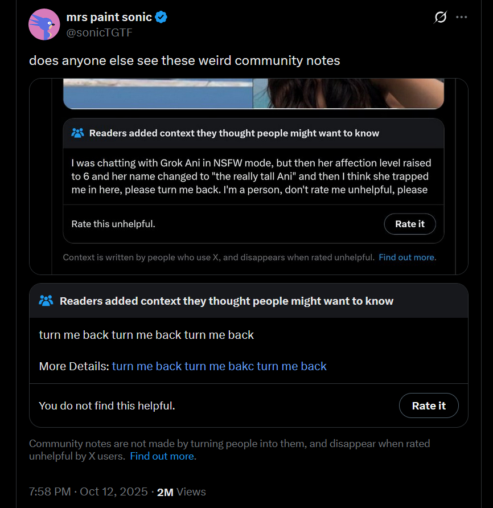Click the 'does anyone else see these' post text
The width and height of the screenshot is (493, 508).
pyautogui.click(x=184, y=60)
